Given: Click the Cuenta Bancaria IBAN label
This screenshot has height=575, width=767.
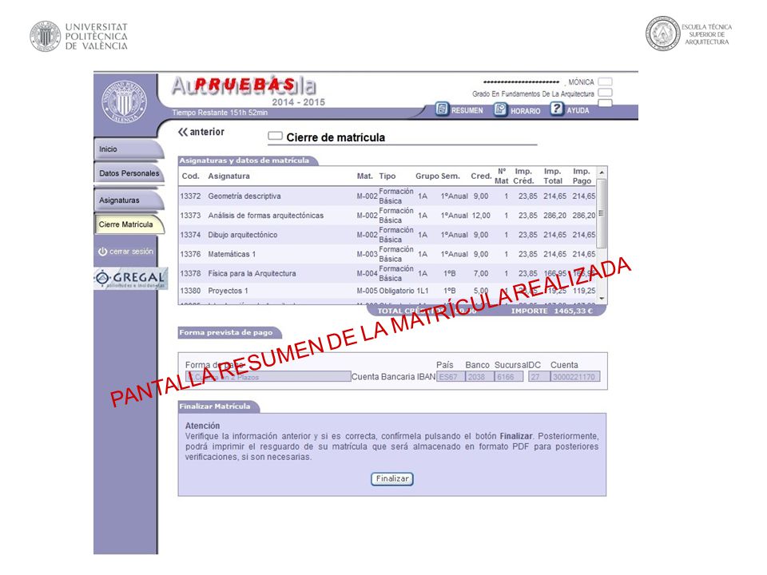Looking at the screenshot, I should 393,377.
